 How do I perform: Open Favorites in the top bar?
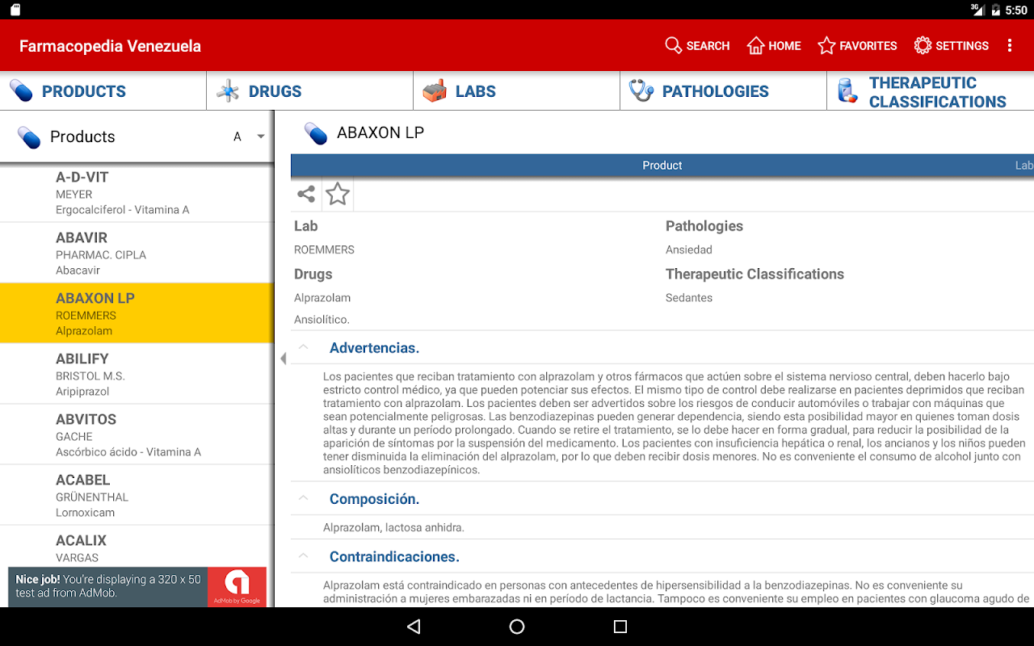(857, 46)
